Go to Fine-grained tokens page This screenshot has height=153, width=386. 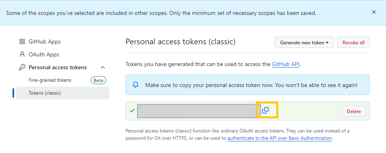(x=50, y=80)
